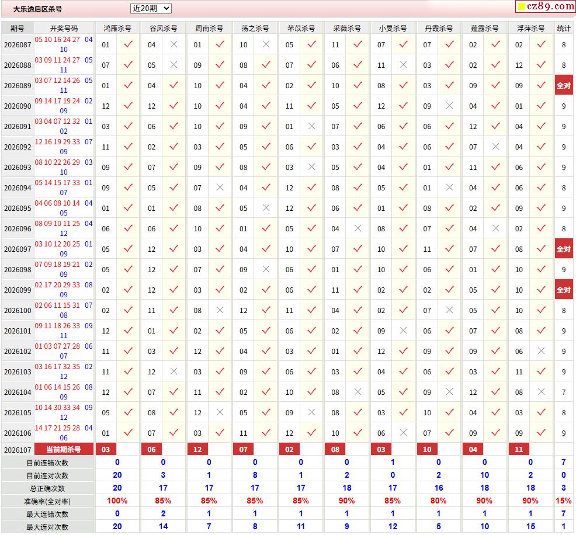Viewport: 576px width, 535px height.
Task: Click the 100% accuracy value for 鸿雁杀号
Action: [x=117, y=501]
